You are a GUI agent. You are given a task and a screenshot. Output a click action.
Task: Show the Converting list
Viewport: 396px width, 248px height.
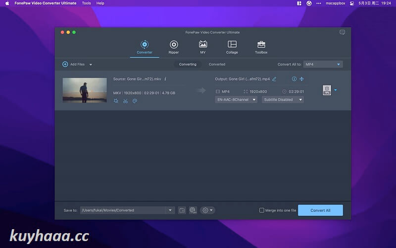(x=188, y=64)
